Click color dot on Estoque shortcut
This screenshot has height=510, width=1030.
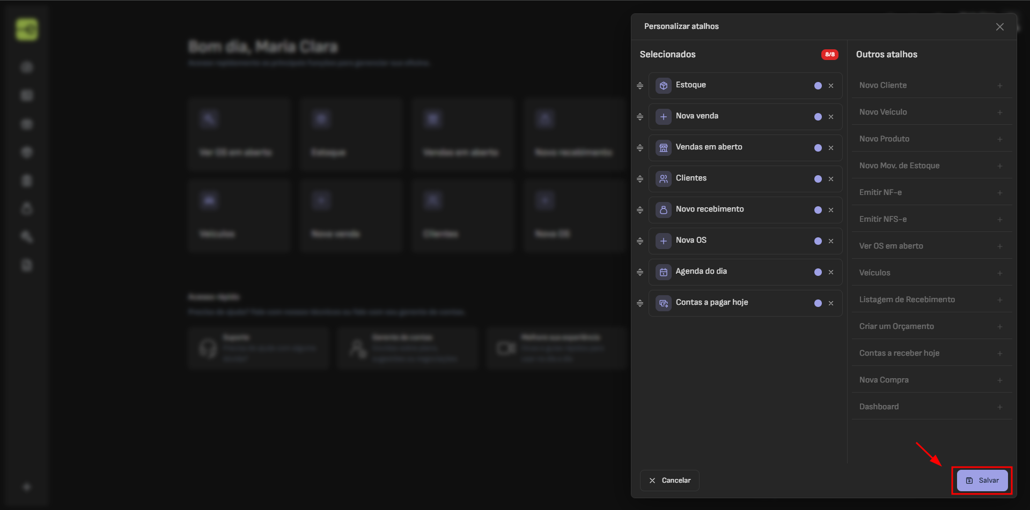[x=818, y=86]
